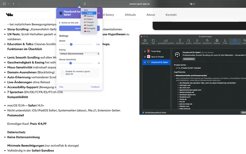Open the Help link in popup

[61, 87]
